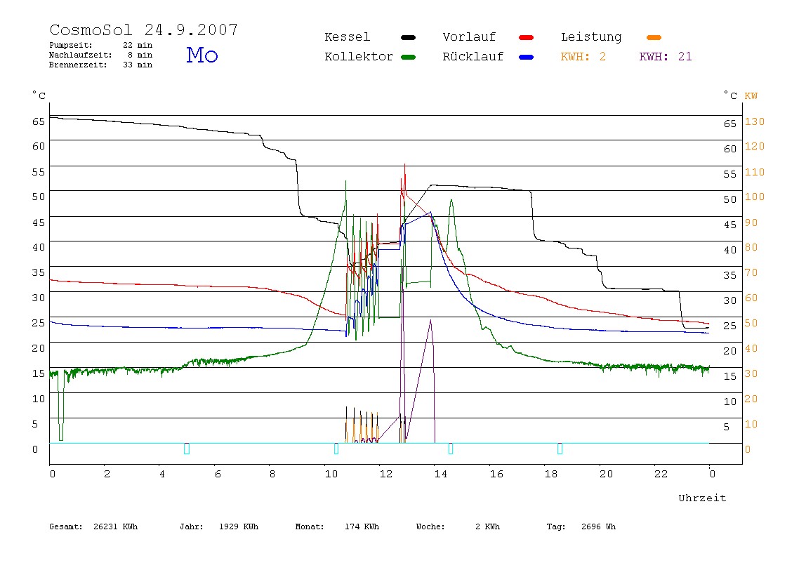Click the "Vorlauf" legend label
This screenshot has width=806, height=570.
[x=469, y=37]
